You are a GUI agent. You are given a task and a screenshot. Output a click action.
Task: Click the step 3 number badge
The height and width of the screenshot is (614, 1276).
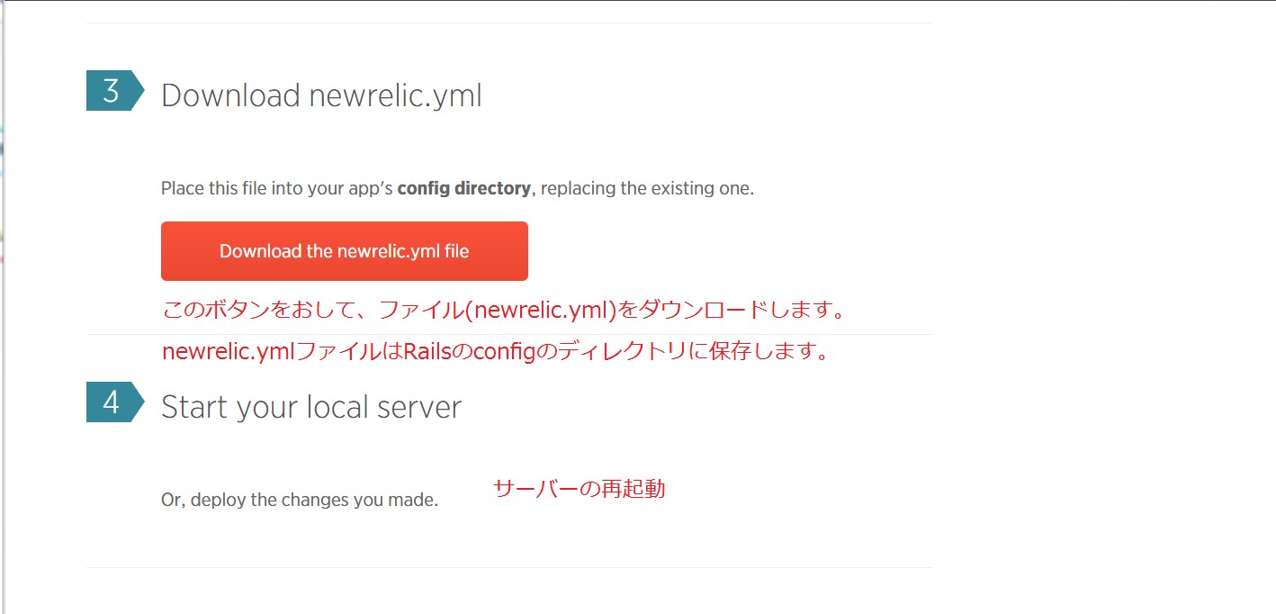pyautogui.click(x=111, y=91)
